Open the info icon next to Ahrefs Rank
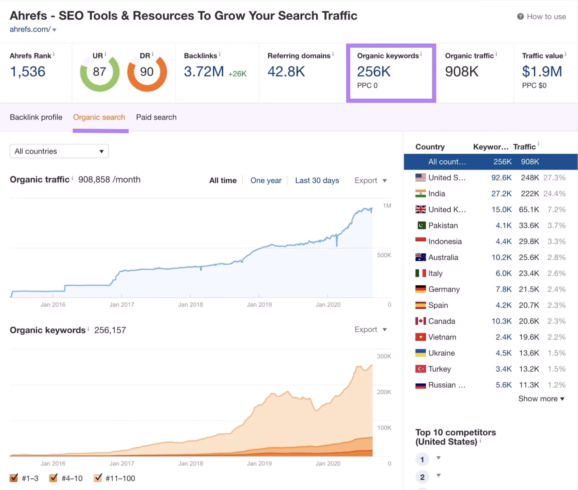The height and width of the screenshot is (490, 578). (53, 54)
